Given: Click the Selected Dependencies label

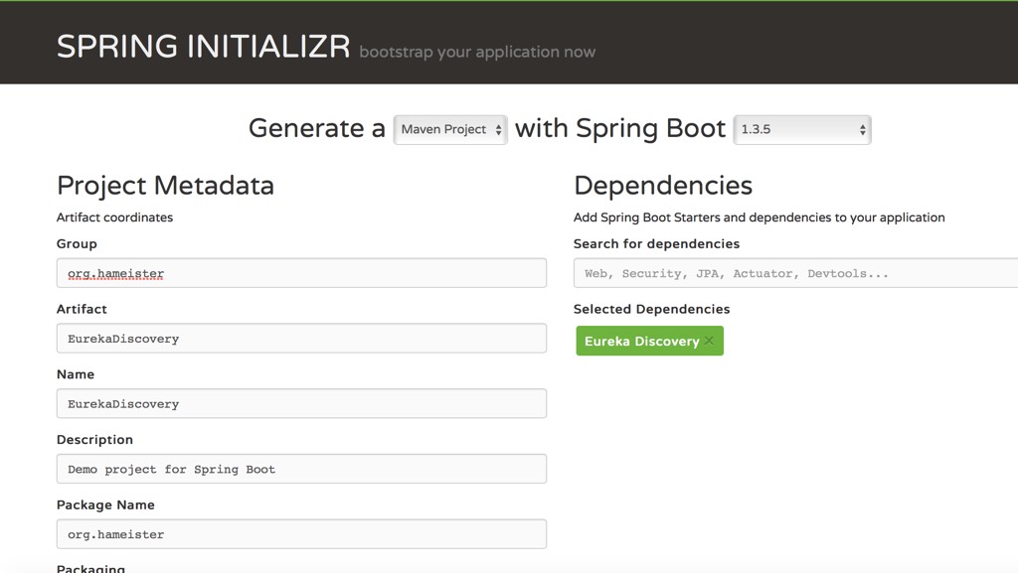Looking at the screenshot, I should click(651, 310).
